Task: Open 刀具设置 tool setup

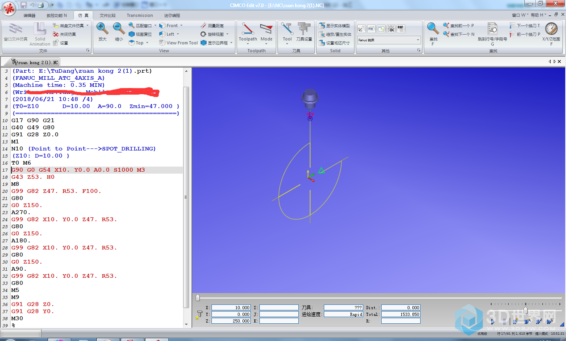Action: (x=304, y=32)
